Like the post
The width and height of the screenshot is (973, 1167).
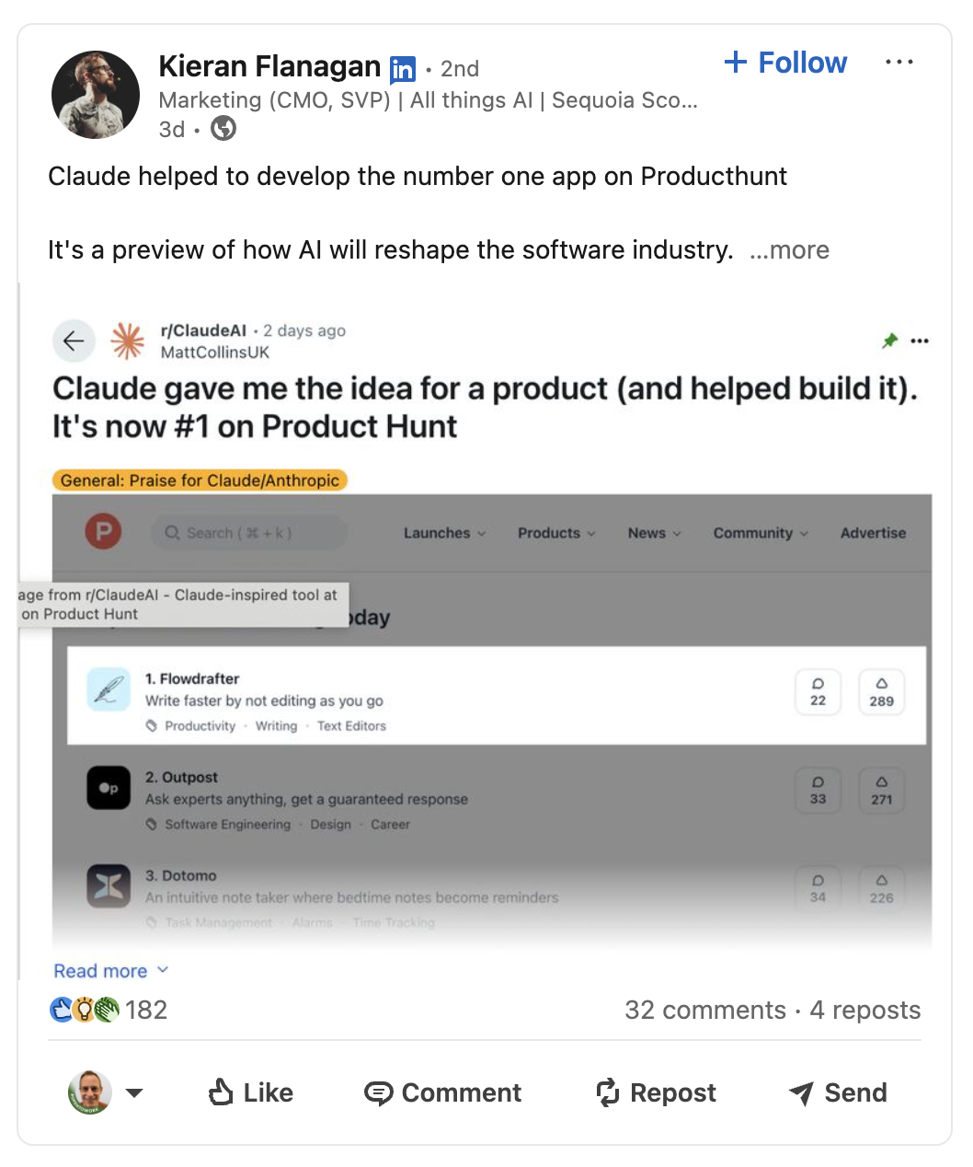pos(251,1092)
